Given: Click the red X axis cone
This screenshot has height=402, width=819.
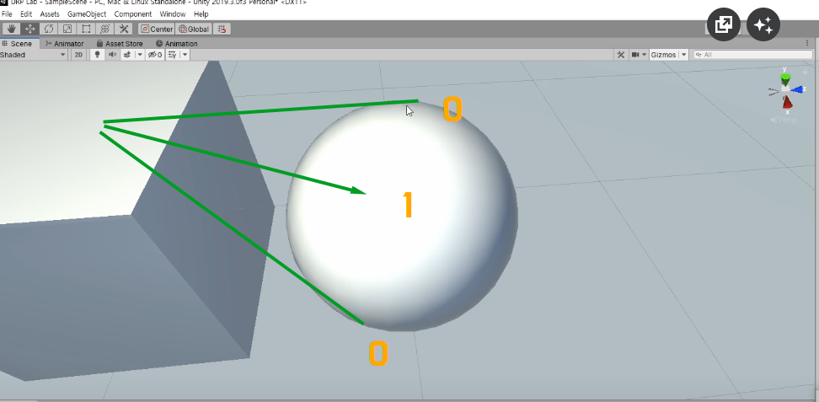Looking at the screenshot, I should (787, 102).
